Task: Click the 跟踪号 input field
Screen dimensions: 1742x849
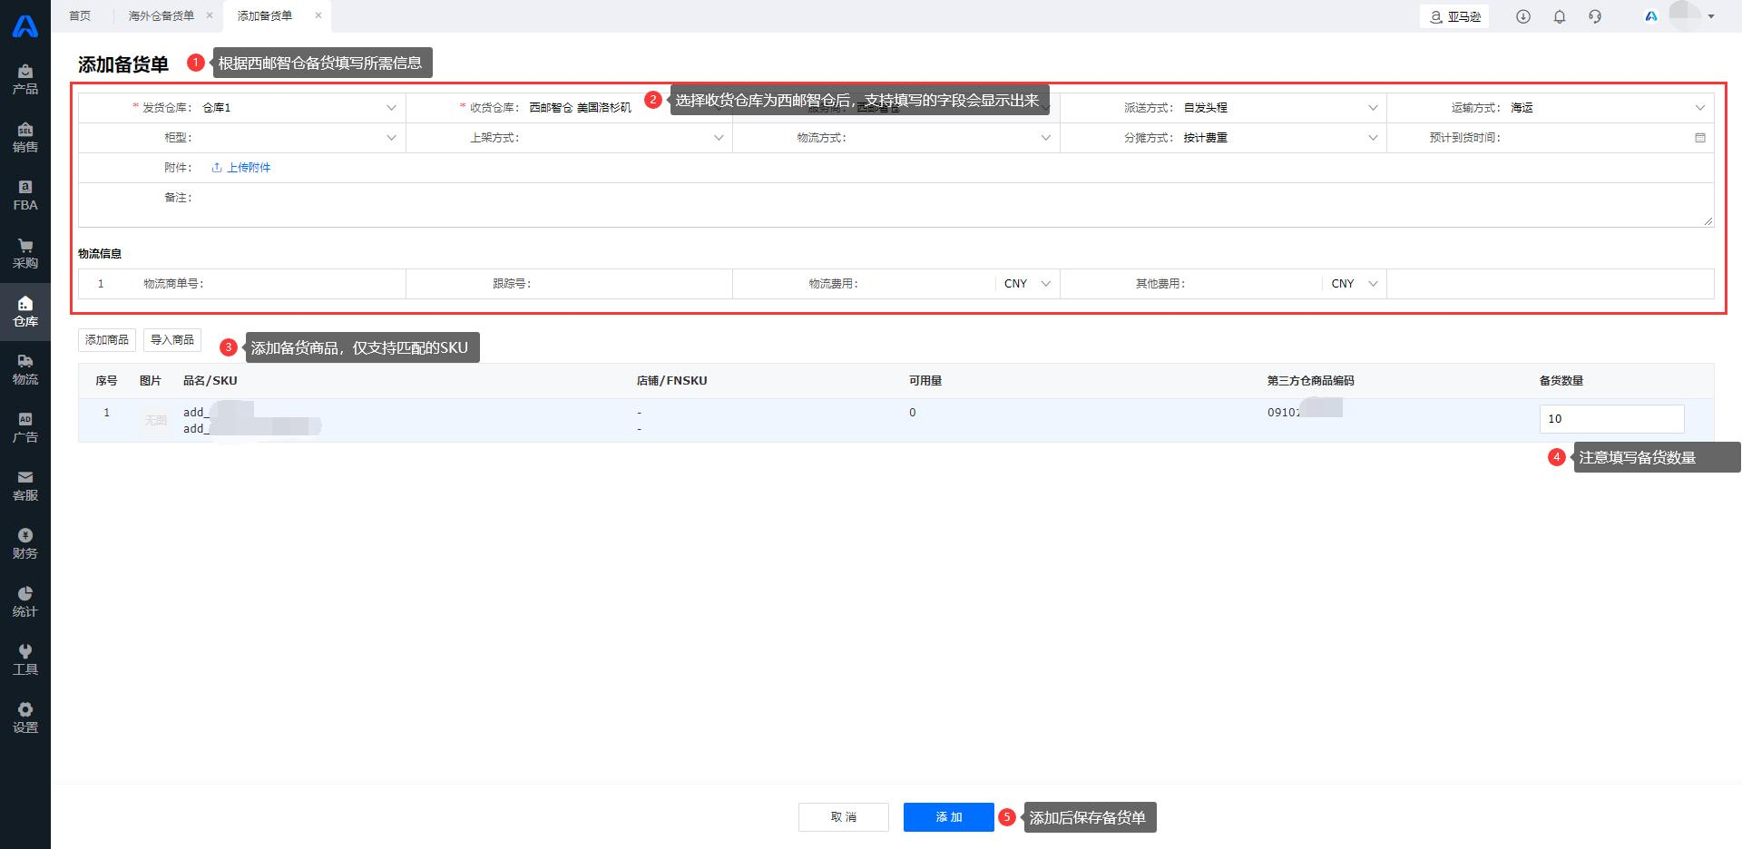Action: (631, 284)
